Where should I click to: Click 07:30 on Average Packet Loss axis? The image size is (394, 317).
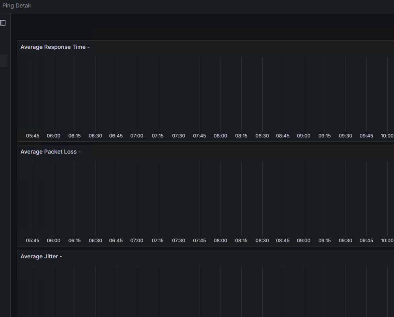point(179,241)
